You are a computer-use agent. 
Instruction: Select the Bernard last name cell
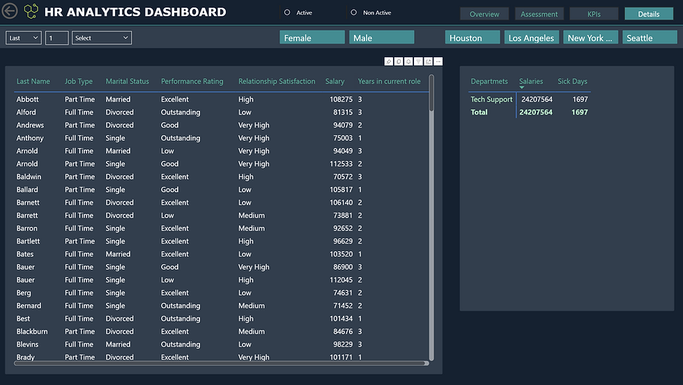tap(29, 305)
